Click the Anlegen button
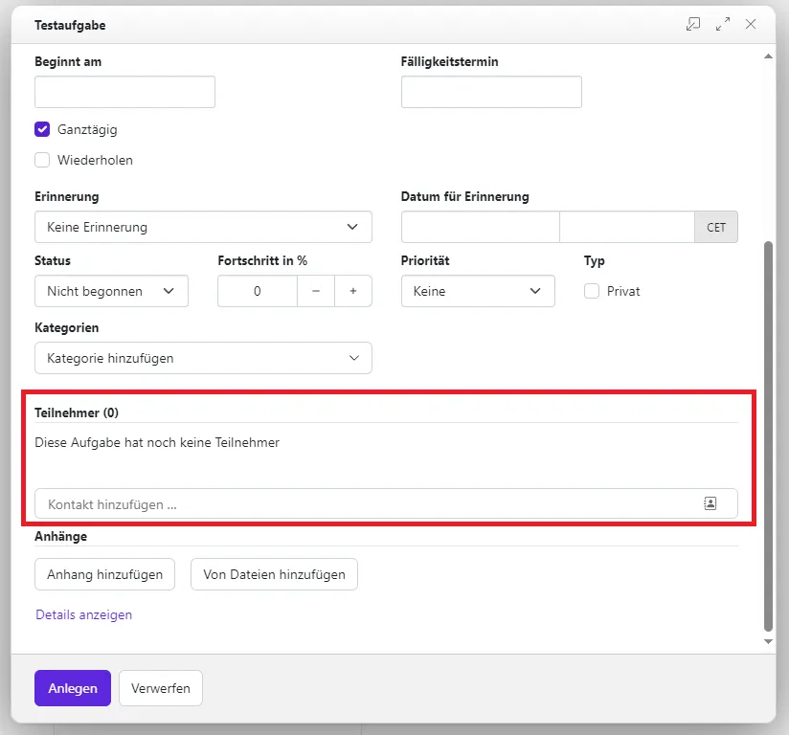Viewport: 789px width, 735px height. [73, 688]
